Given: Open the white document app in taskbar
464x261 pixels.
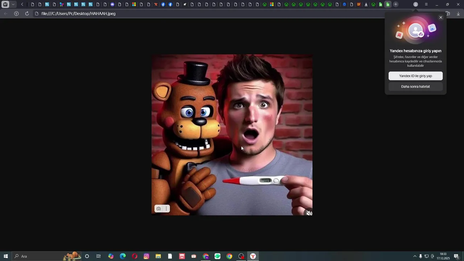Looking at the screenshot, I should (x=170, y=256).
